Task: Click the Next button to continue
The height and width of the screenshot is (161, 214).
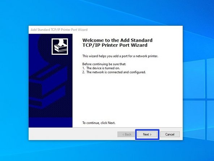Action: (x=147, y=135)
